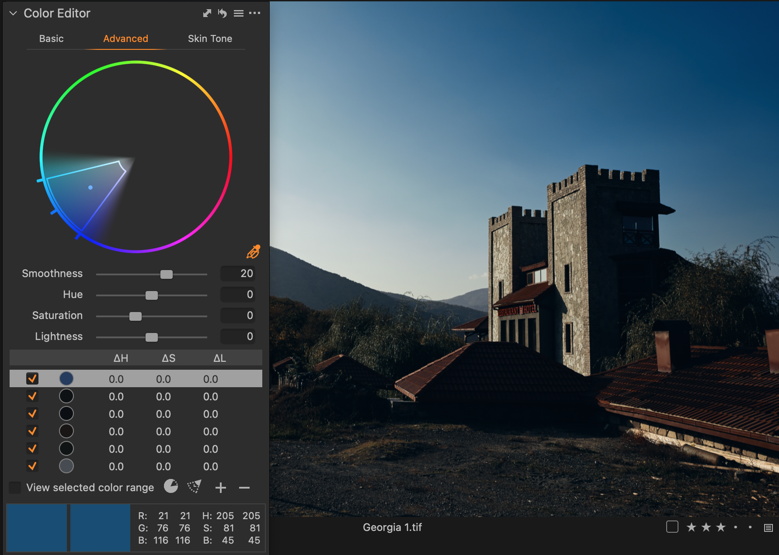Invert the color selection slice

click(x=170, y=486)
